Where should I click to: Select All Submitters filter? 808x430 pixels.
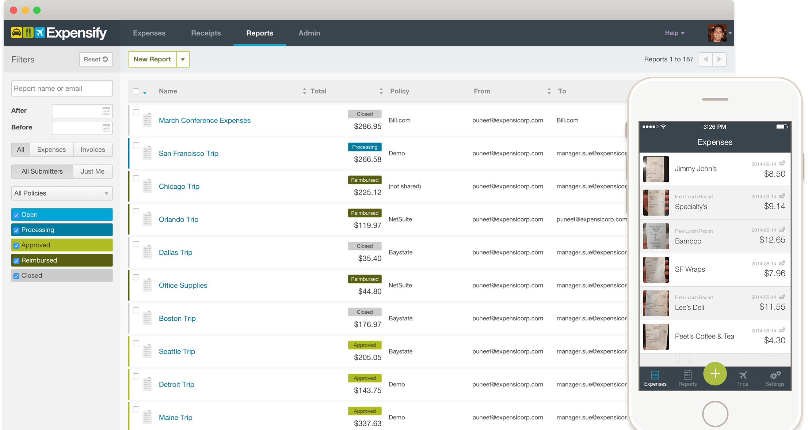[x=42, y=171]
